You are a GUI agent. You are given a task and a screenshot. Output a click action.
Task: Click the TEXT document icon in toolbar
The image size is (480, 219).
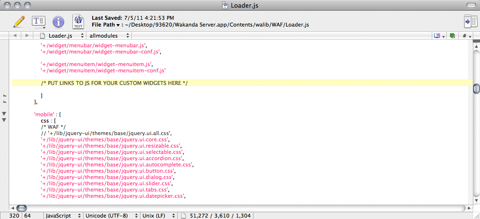coord(78,22)
